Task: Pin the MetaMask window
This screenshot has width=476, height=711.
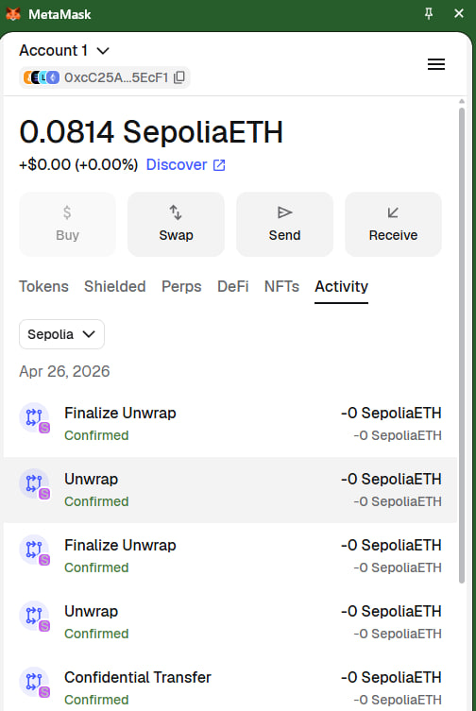Action: (x=429, y=13)
